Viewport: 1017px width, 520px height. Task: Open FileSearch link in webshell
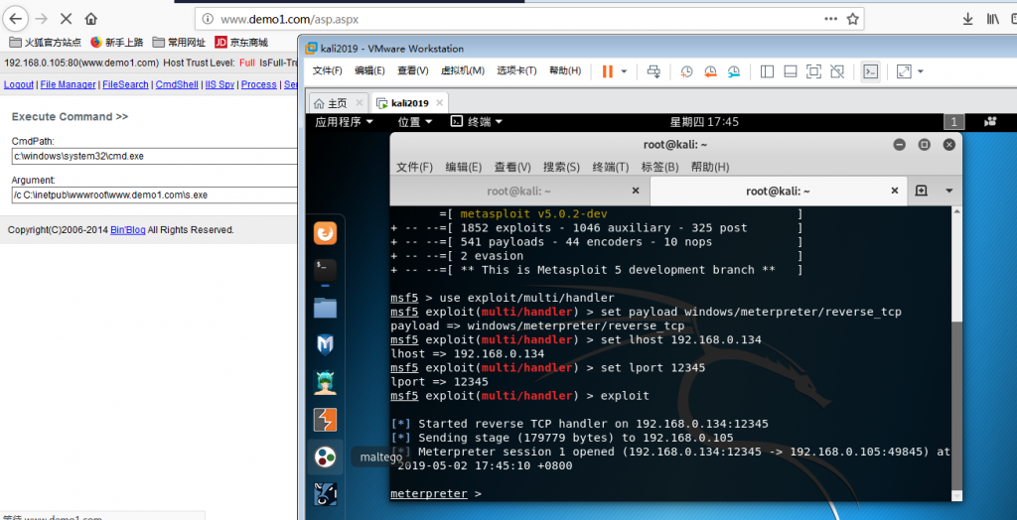(125, 84)
